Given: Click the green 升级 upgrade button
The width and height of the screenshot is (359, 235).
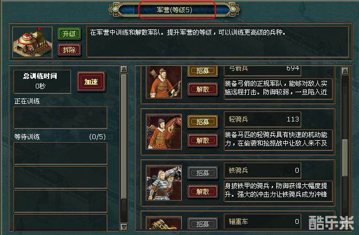Looking at the screenshot, I should click(x=69, y=34).
